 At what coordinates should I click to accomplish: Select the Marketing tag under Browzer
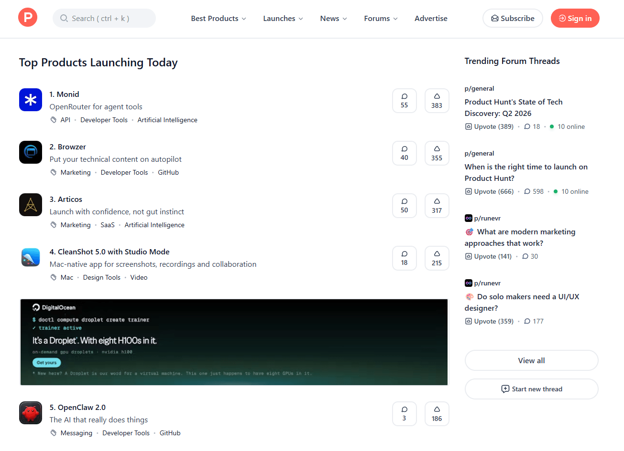pos(76,172)
